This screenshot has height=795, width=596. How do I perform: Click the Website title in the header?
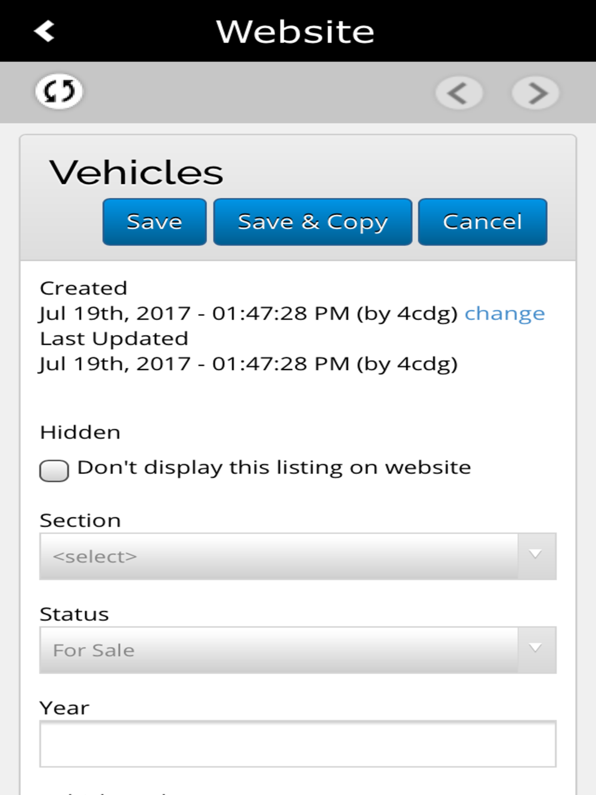tap(295, 32)
